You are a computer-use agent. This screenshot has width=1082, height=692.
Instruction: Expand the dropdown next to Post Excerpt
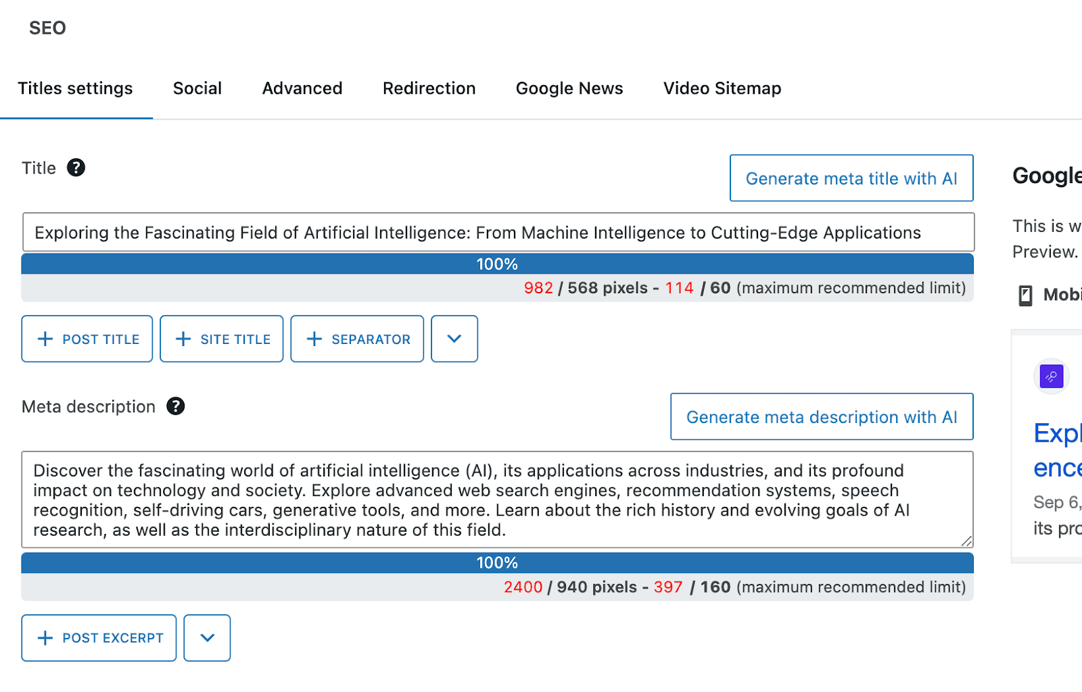tap(207, 637)
